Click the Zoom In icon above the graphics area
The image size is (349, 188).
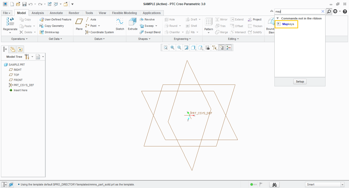click(x=172, y=47)
